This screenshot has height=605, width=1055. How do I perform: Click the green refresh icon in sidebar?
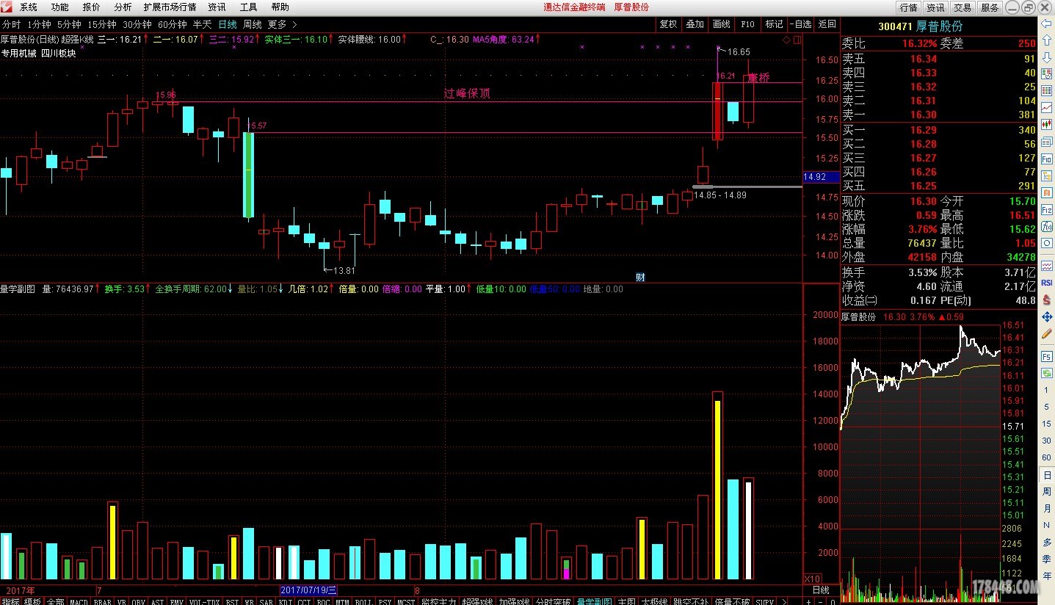1047,374
